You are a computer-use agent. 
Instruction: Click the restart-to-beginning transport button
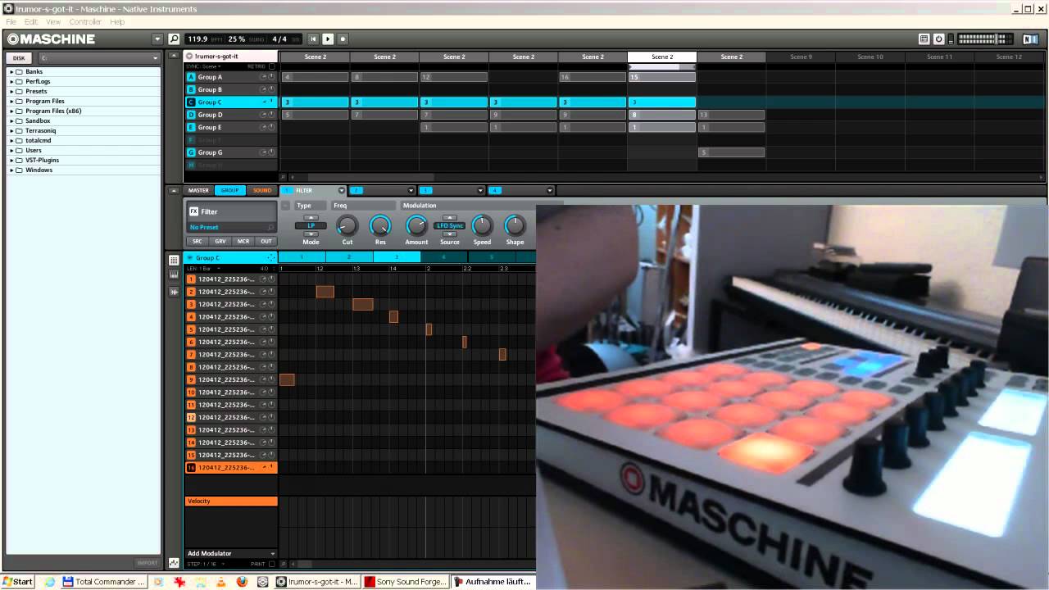(x=313, y=39)
